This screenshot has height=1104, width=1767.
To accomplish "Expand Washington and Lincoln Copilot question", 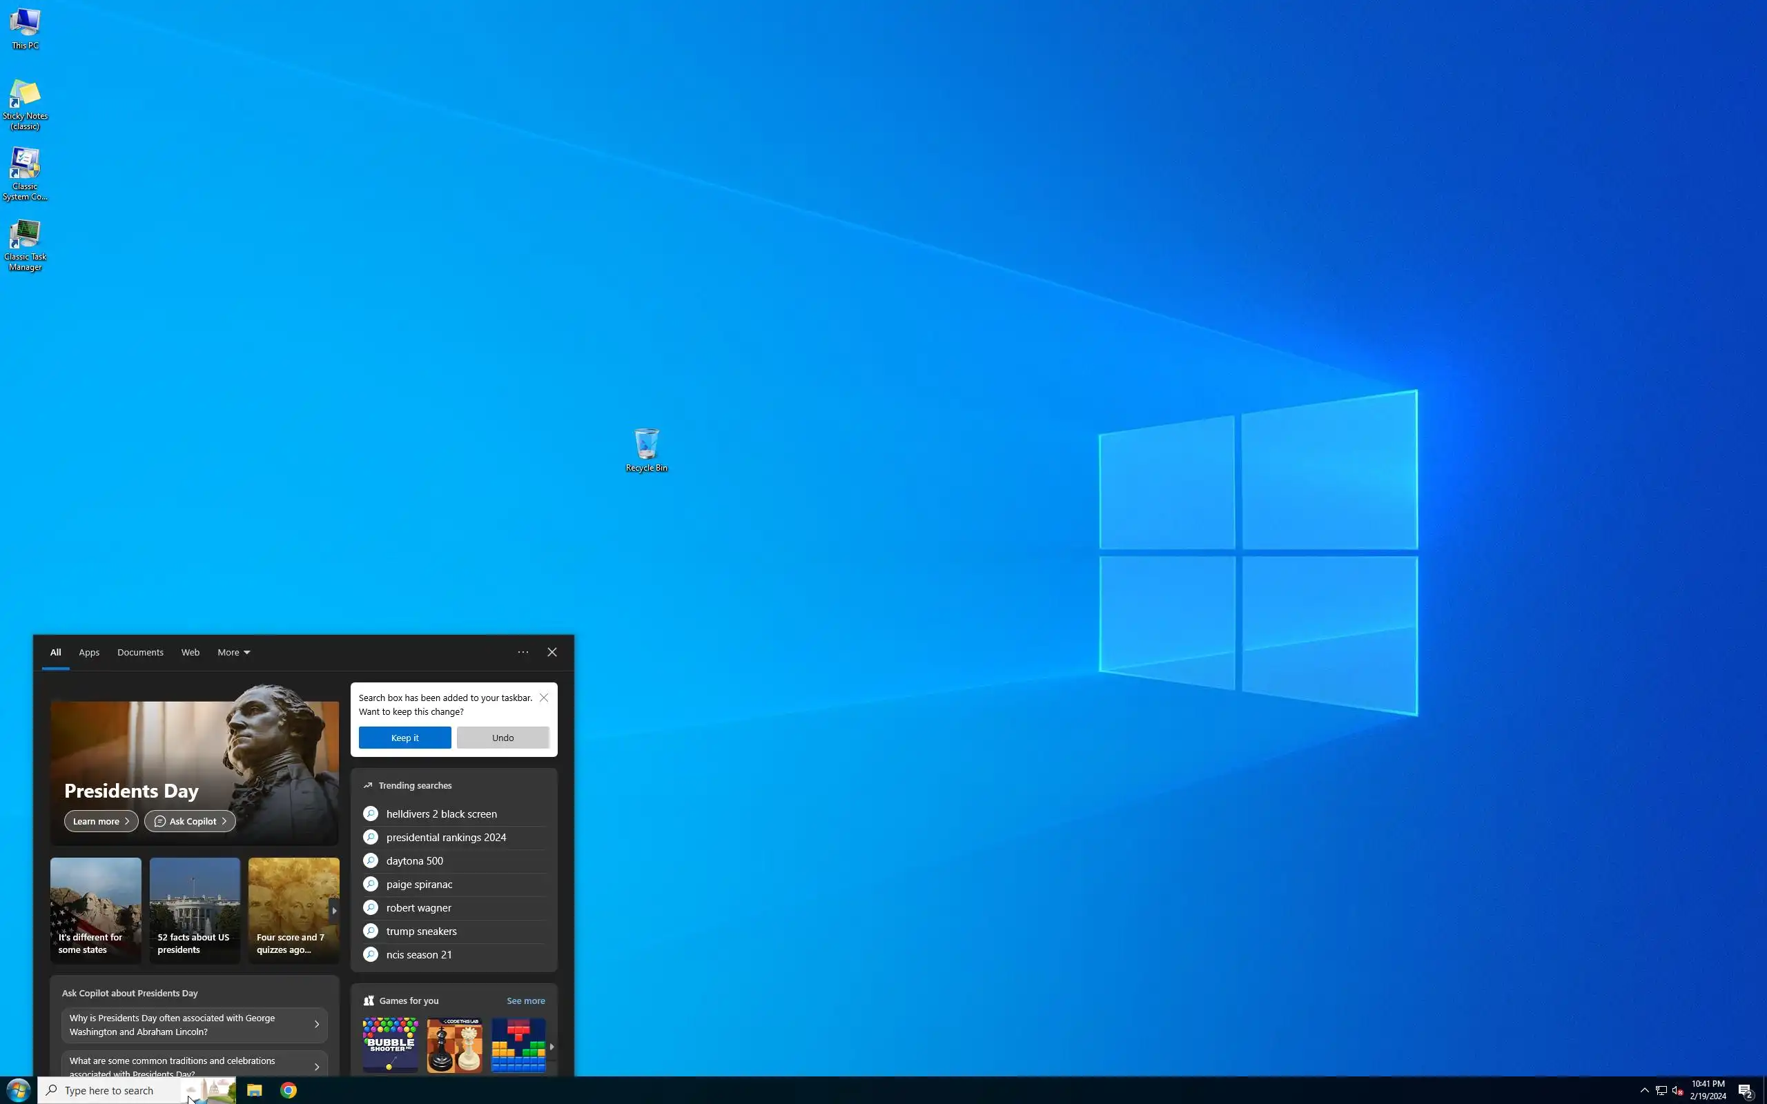I will [194, 1025].
